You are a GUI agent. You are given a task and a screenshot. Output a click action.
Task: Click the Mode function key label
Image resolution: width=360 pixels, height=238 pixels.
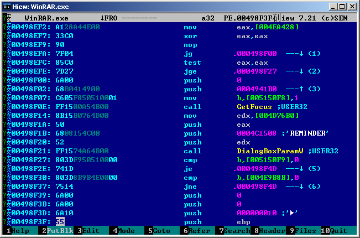click(x=126, y=231)
